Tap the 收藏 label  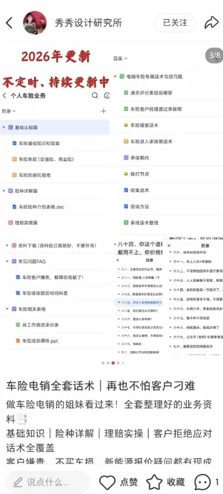[x=176, y=482]
